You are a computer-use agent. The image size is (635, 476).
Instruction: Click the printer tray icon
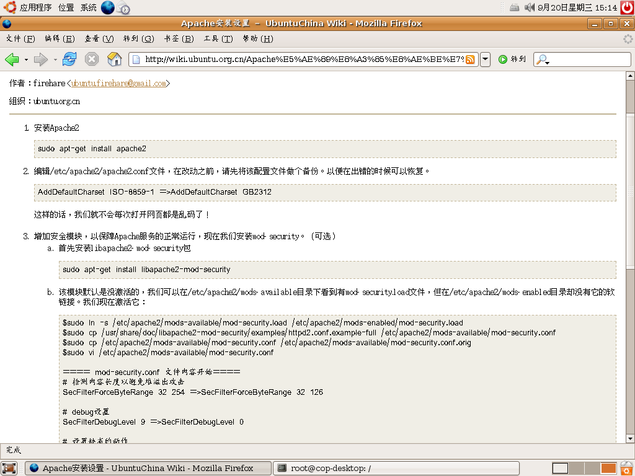514,7
